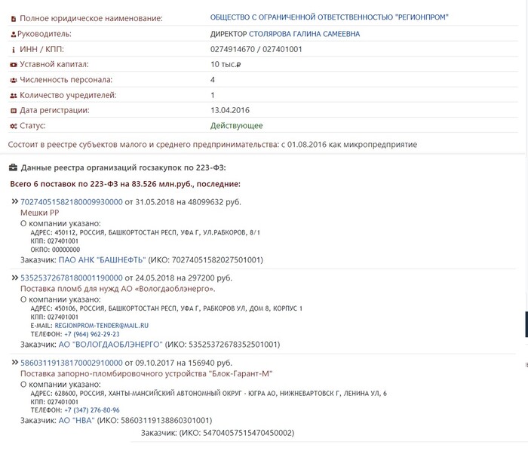
Task: Click the briefcase icon by Данные реестра heading
Action: [x=13, y=167]
